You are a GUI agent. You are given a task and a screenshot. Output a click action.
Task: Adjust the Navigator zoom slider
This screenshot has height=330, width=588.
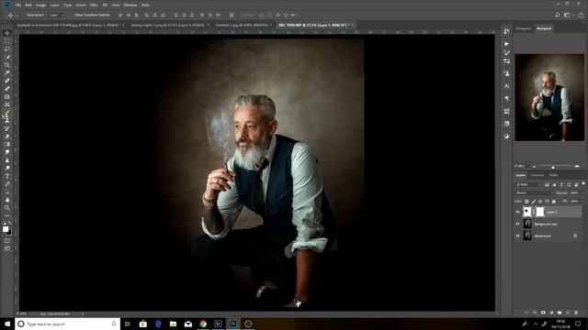pyautogui.click(x=553, y=167)
